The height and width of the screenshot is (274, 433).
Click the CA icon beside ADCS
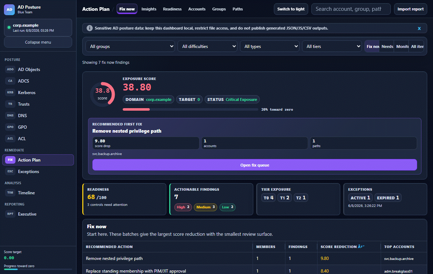coord(10,81)
